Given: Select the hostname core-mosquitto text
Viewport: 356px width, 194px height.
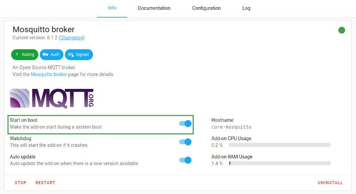Looking at the screenshot, I should pos(231,127).
